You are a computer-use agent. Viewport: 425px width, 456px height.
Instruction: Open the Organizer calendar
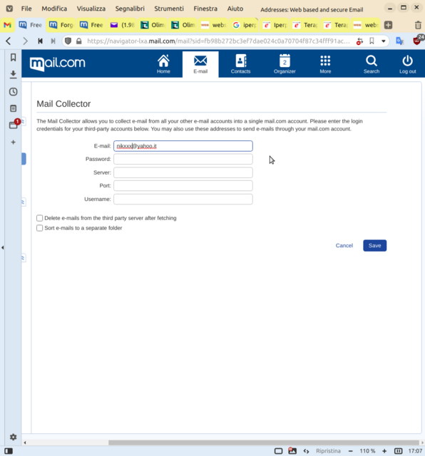point(285,64)
